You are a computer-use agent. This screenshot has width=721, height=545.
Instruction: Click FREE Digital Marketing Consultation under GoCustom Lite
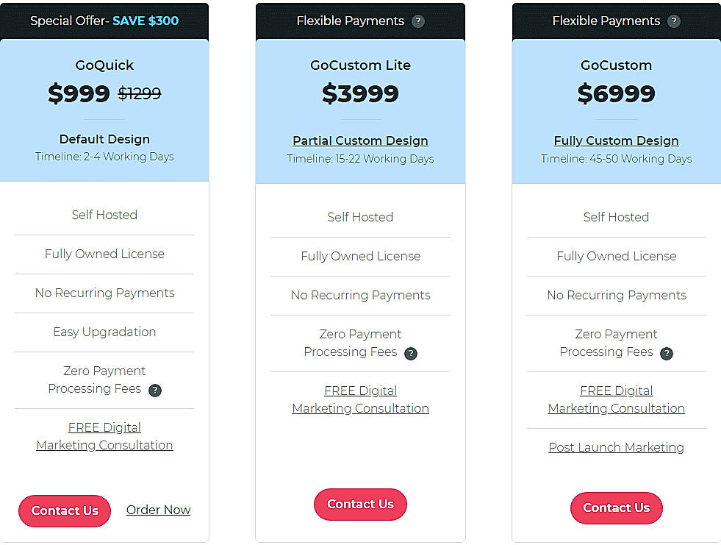[360, 399]
